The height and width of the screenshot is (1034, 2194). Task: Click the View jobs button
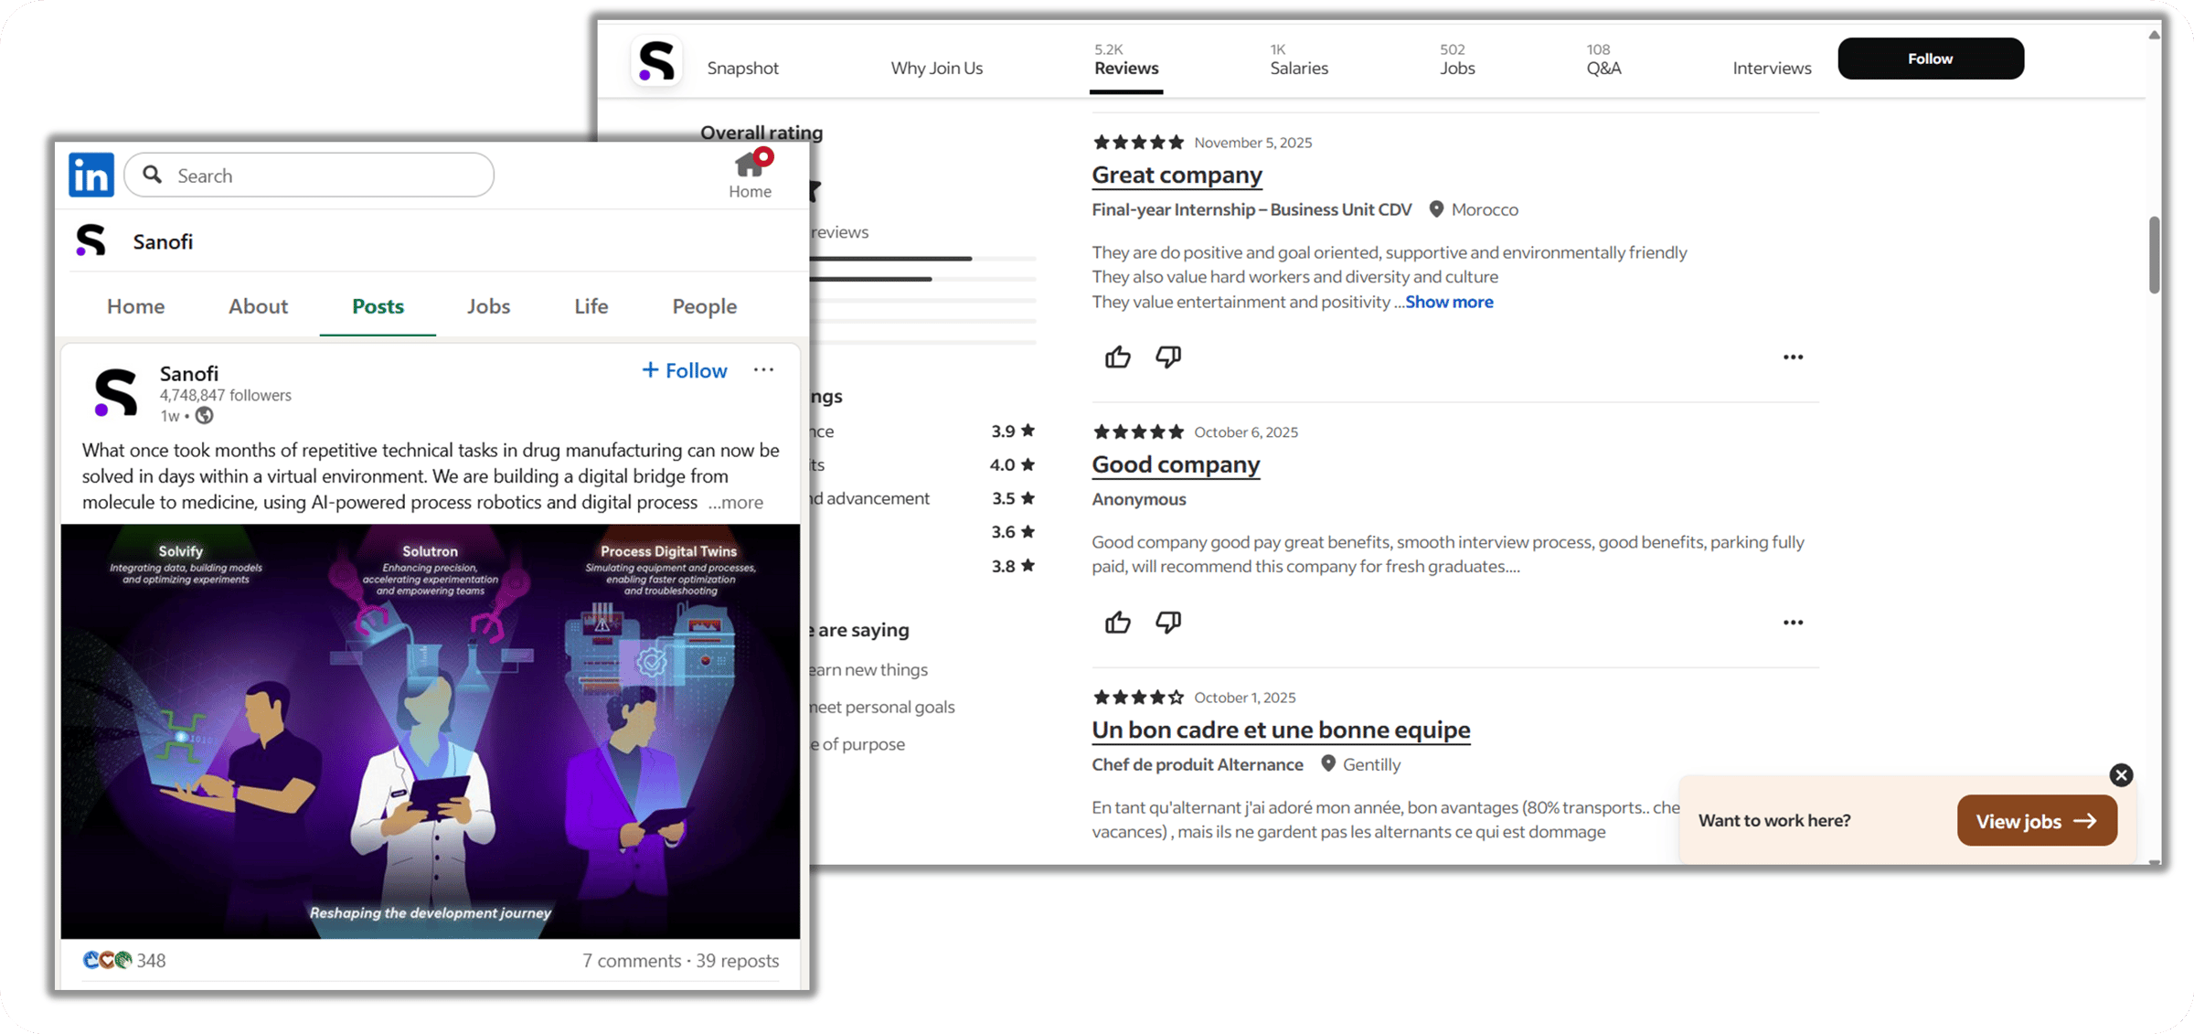2036,820
